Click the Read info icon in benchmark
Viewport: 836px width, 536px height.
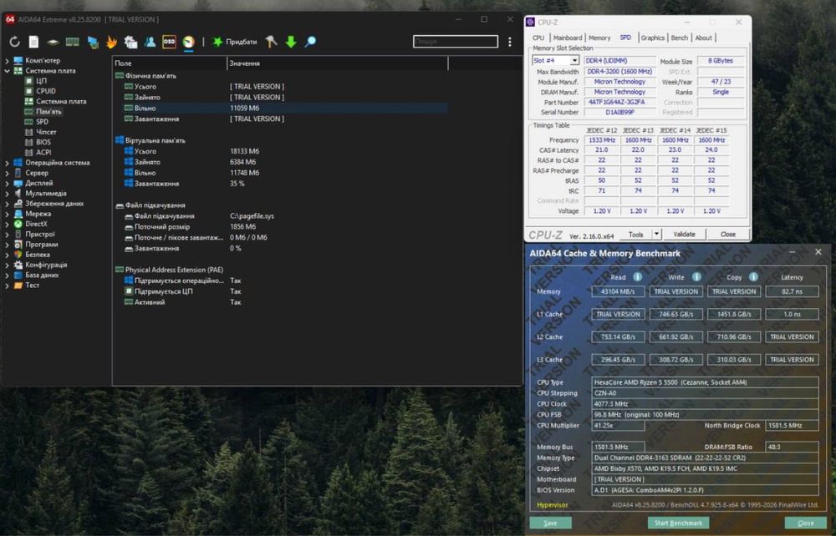637,277
